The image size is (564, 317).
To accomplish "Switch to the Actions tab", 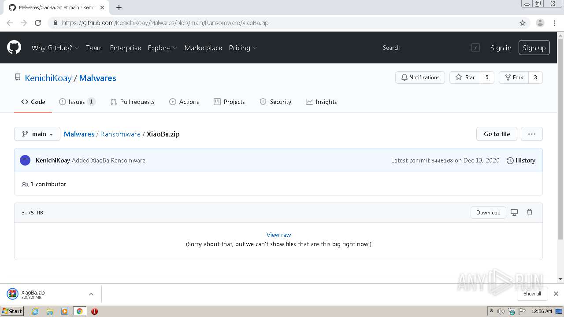I will click(184, 102).
